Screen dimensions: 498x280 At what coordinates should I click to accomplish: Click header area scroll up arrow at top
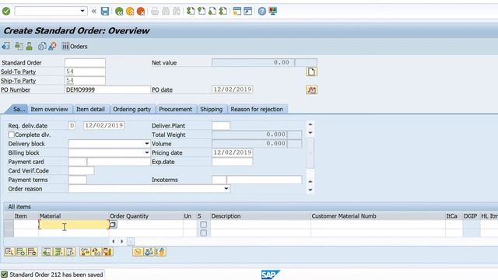[310, 124]
